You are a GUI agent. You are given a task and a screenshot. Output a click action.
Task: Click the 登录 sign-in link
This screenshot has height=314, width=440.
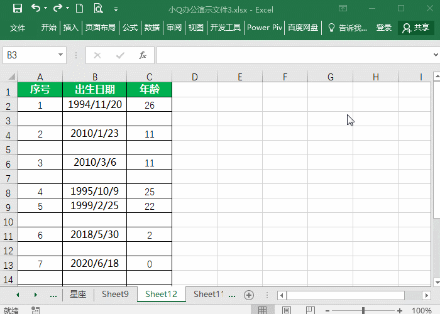click(383, 28)
